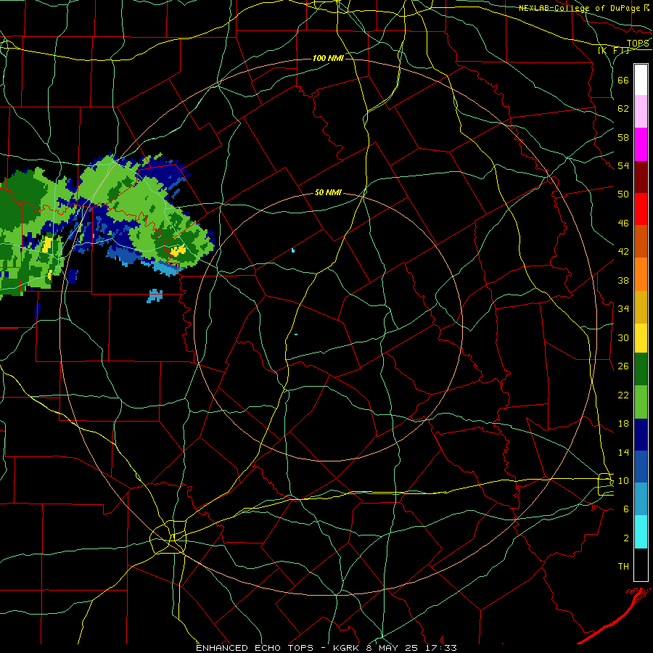Viewport: 653px width, 653px height.
Task: Click the medium blue legend swatch
Action: click(641, 467)
